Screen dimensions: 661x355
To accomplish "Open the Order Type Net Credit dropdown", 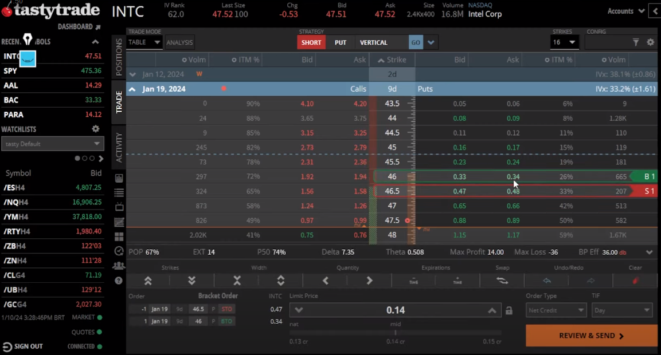I will click(x=556, y=310).
